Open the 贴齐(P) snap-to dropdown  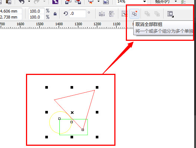click(176, 1)
